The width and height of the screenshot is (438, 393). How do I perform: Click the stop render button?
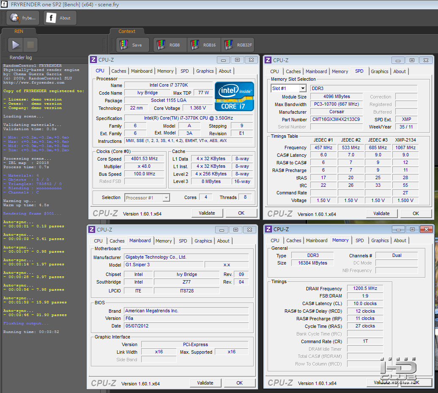pos(30,45)
